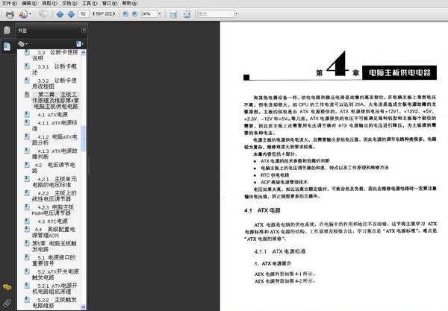Open the find box dropdown arrow

click(236, 13)
